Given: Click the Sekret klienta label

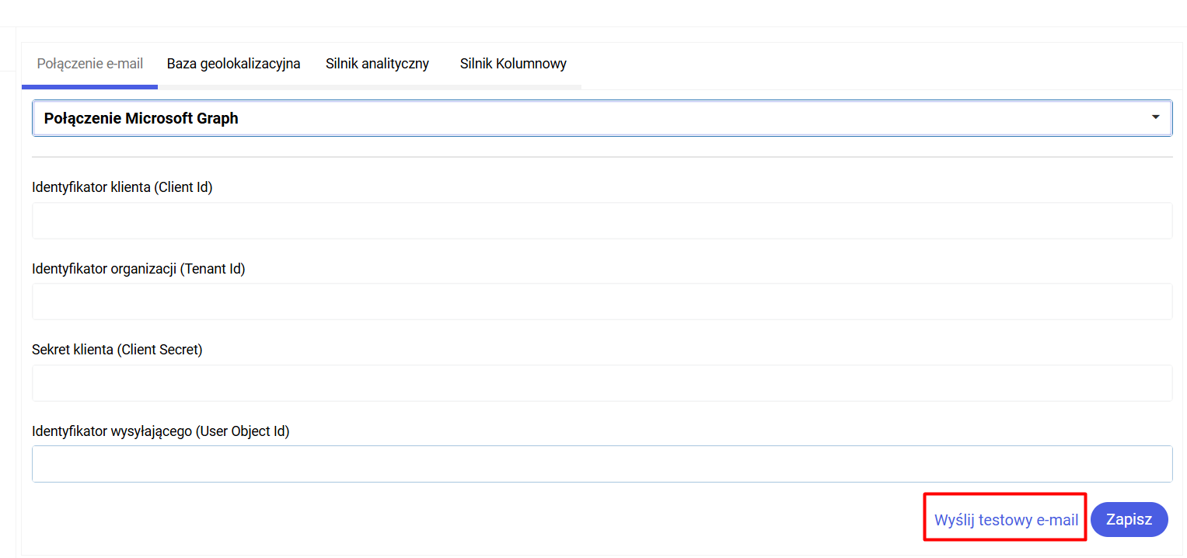Looking at the screenshot, I should point(117,350).
